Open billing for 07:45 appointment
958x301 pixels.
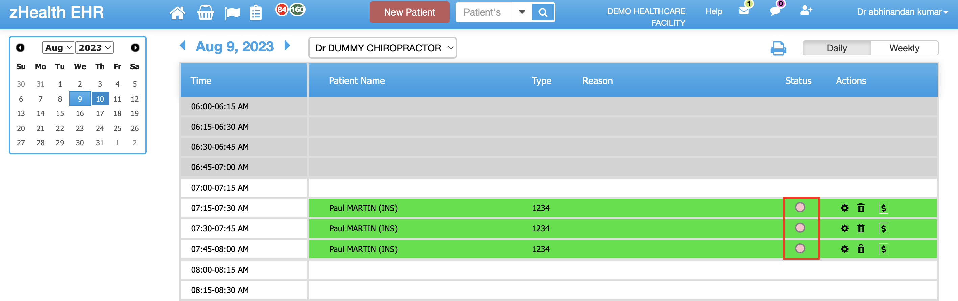pos(883,249)
